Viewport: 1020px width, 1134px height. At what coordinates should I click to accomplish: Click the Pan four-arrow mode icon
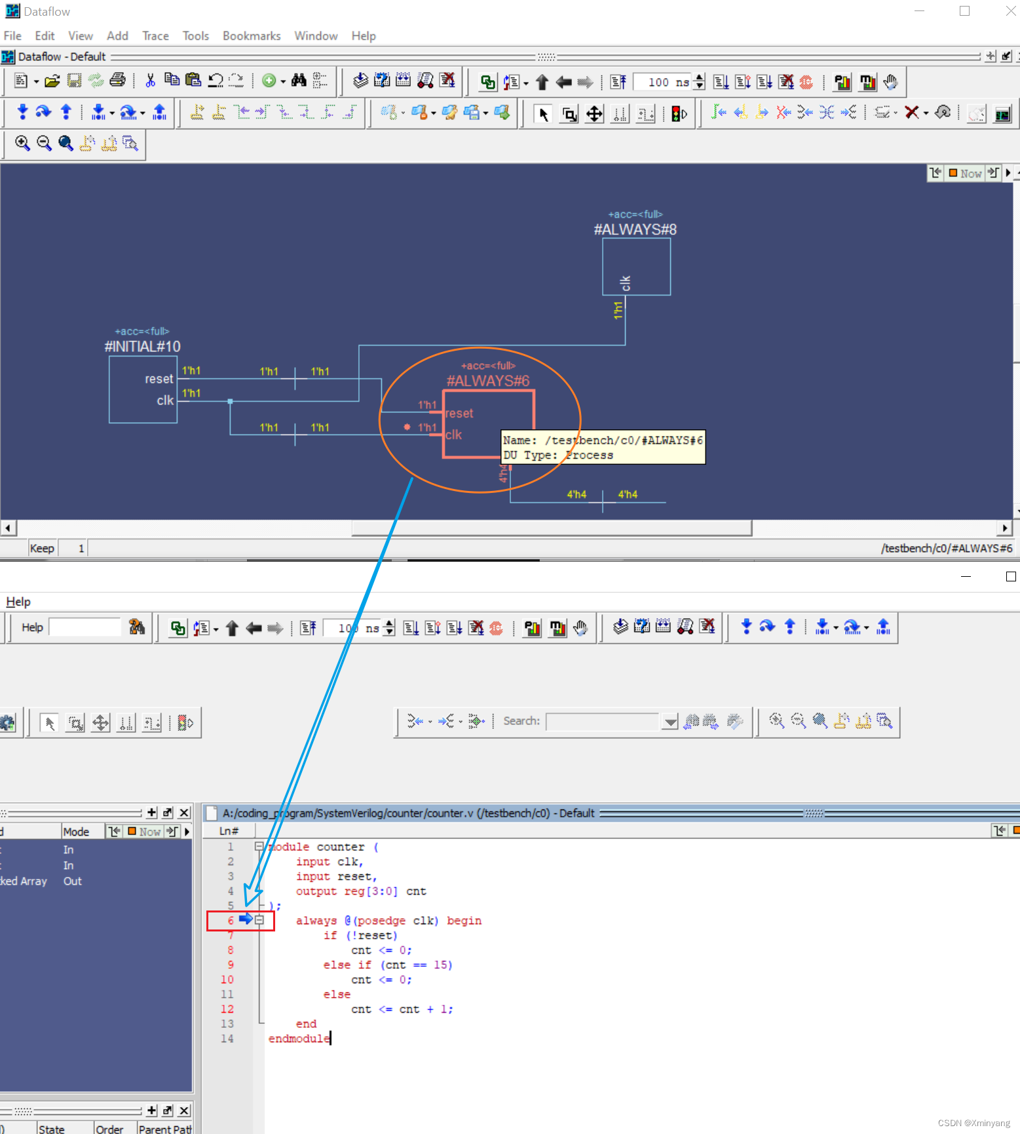coord(594,114)
